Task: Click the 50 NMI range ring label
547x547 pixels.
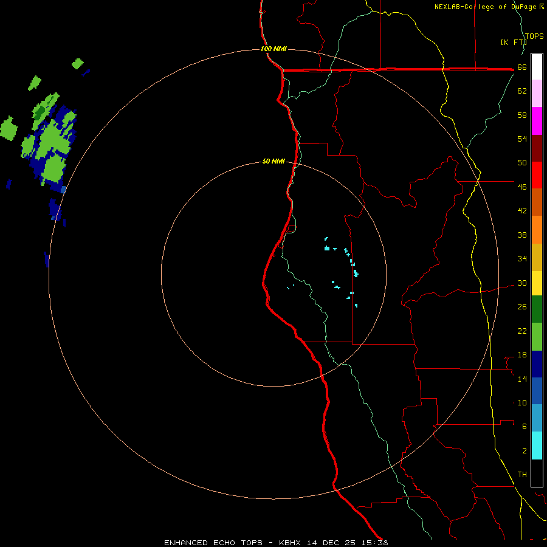Action: 273,161
